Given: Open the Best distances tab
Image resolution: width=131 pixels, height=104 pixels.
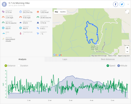Looking at the screenshot, I should pos(108,59).
